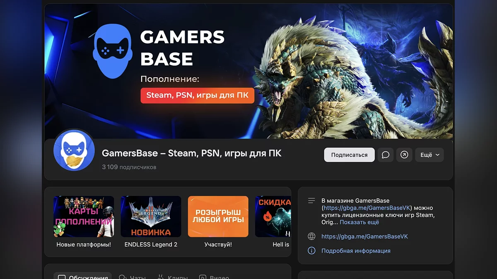Click the GamersBase group title text
This screenshot has width=497, height=279.
[192, 153]
